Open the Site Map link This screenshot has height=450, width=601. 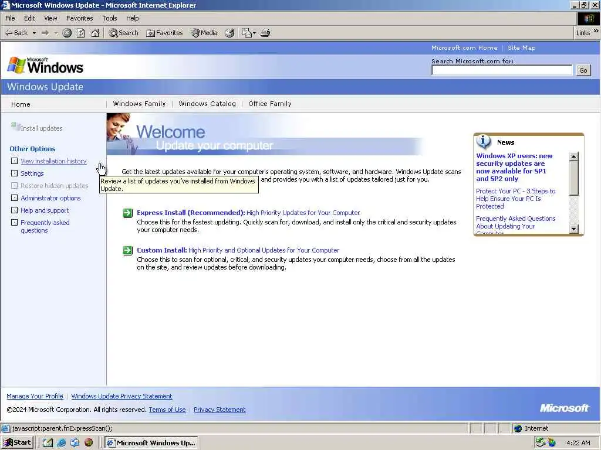(x=521, y=48)
